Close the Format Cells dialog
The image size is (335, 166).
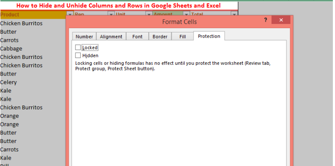[281, 20]
